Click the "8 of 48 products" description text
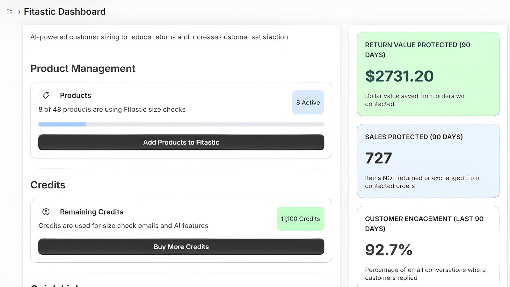510x287 pixels. pyautogui.click(x=112, y=109)
